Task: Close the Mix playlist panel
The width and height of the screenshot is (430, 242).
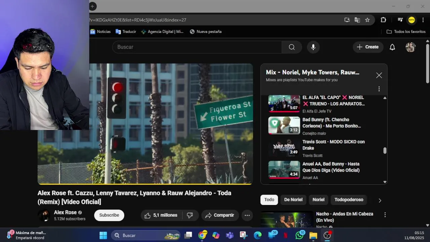Action: point(379,75)
